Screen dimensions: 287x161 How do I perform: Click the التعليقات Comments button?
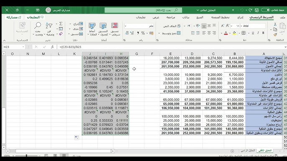click(35, 17)
